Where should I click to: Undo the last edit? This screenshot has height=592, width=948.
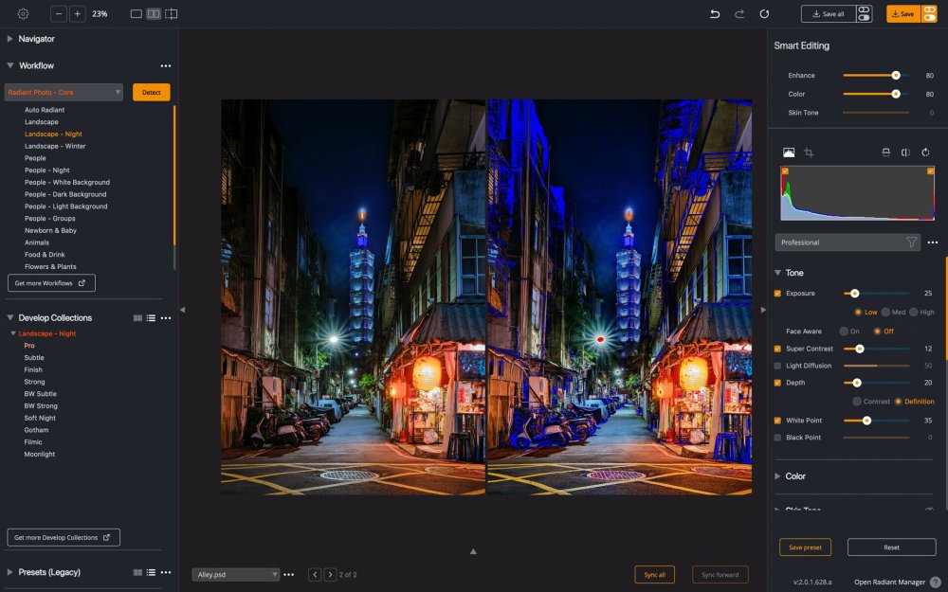click(x=715, y=13)
